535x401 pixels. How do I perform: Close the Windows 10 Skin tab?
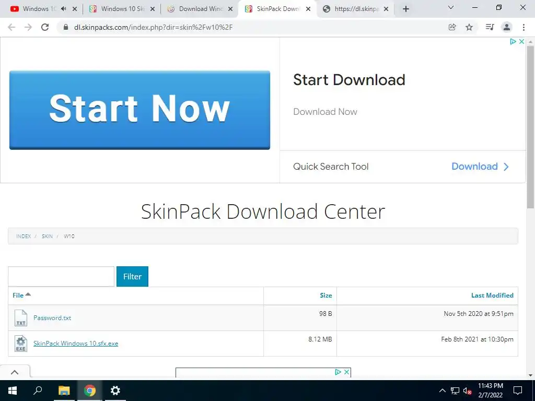point(153,9)
